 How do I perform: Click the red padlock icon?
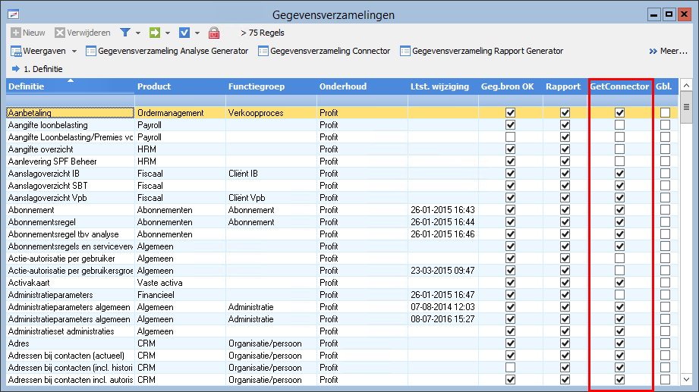(x=214, y=33)
